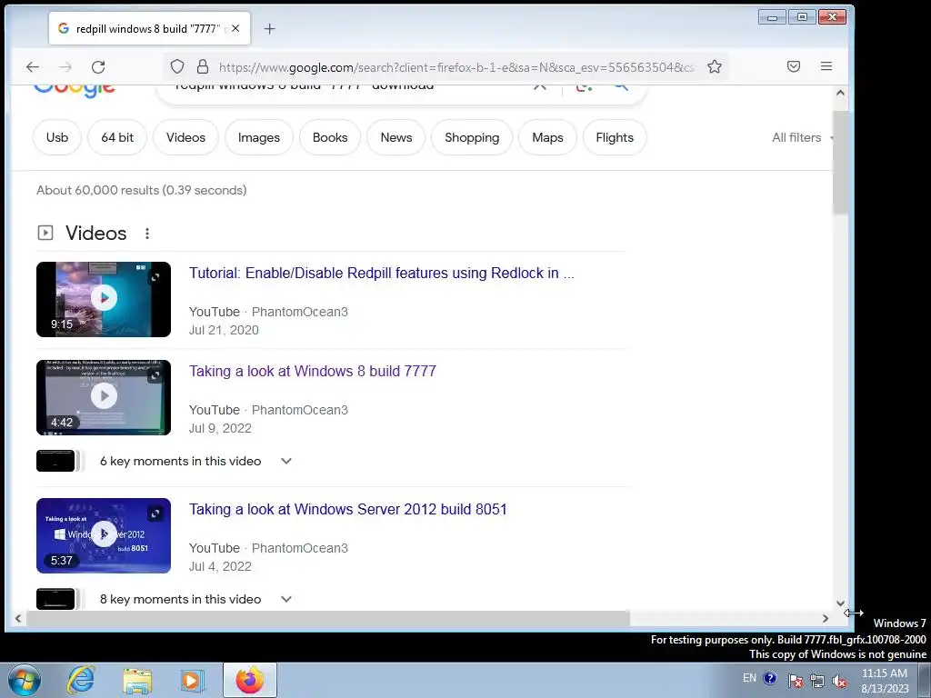Switch to the Shopping results tab
Image resolution: width=931 pixels, height=698 pixels.
coord(472,137)
